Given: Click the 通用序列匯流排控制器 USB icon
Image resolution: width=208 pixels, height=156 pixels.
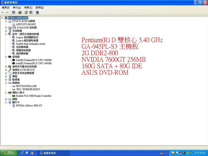Looking at the screenshot, I should [10, 67].
